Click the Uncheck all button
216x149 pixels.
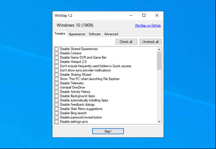pyautogui.click(x=151, y=42)
